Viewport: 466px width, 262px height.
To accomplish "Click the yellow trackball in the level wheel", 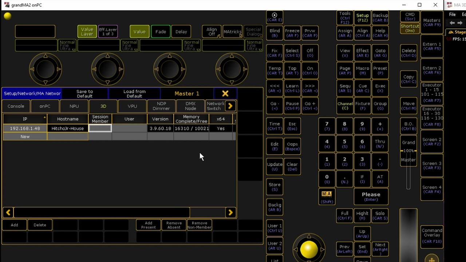I will click(x=309, y=249).
